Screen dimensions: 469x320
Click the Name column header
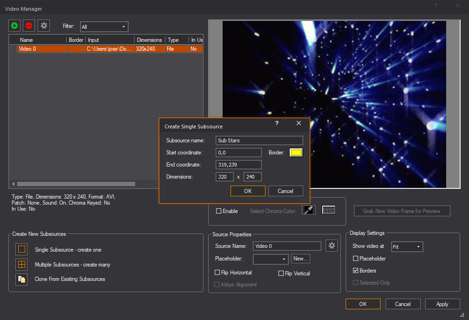coord(27,40)
